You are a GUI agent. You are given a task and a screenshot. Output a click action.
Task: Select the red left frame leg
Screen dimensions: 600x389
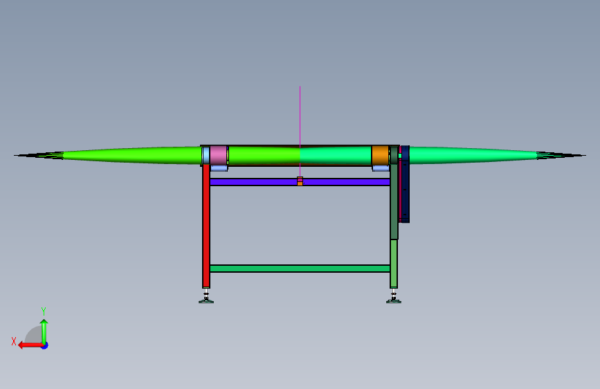pyautogui.click(x=206, y=226)
